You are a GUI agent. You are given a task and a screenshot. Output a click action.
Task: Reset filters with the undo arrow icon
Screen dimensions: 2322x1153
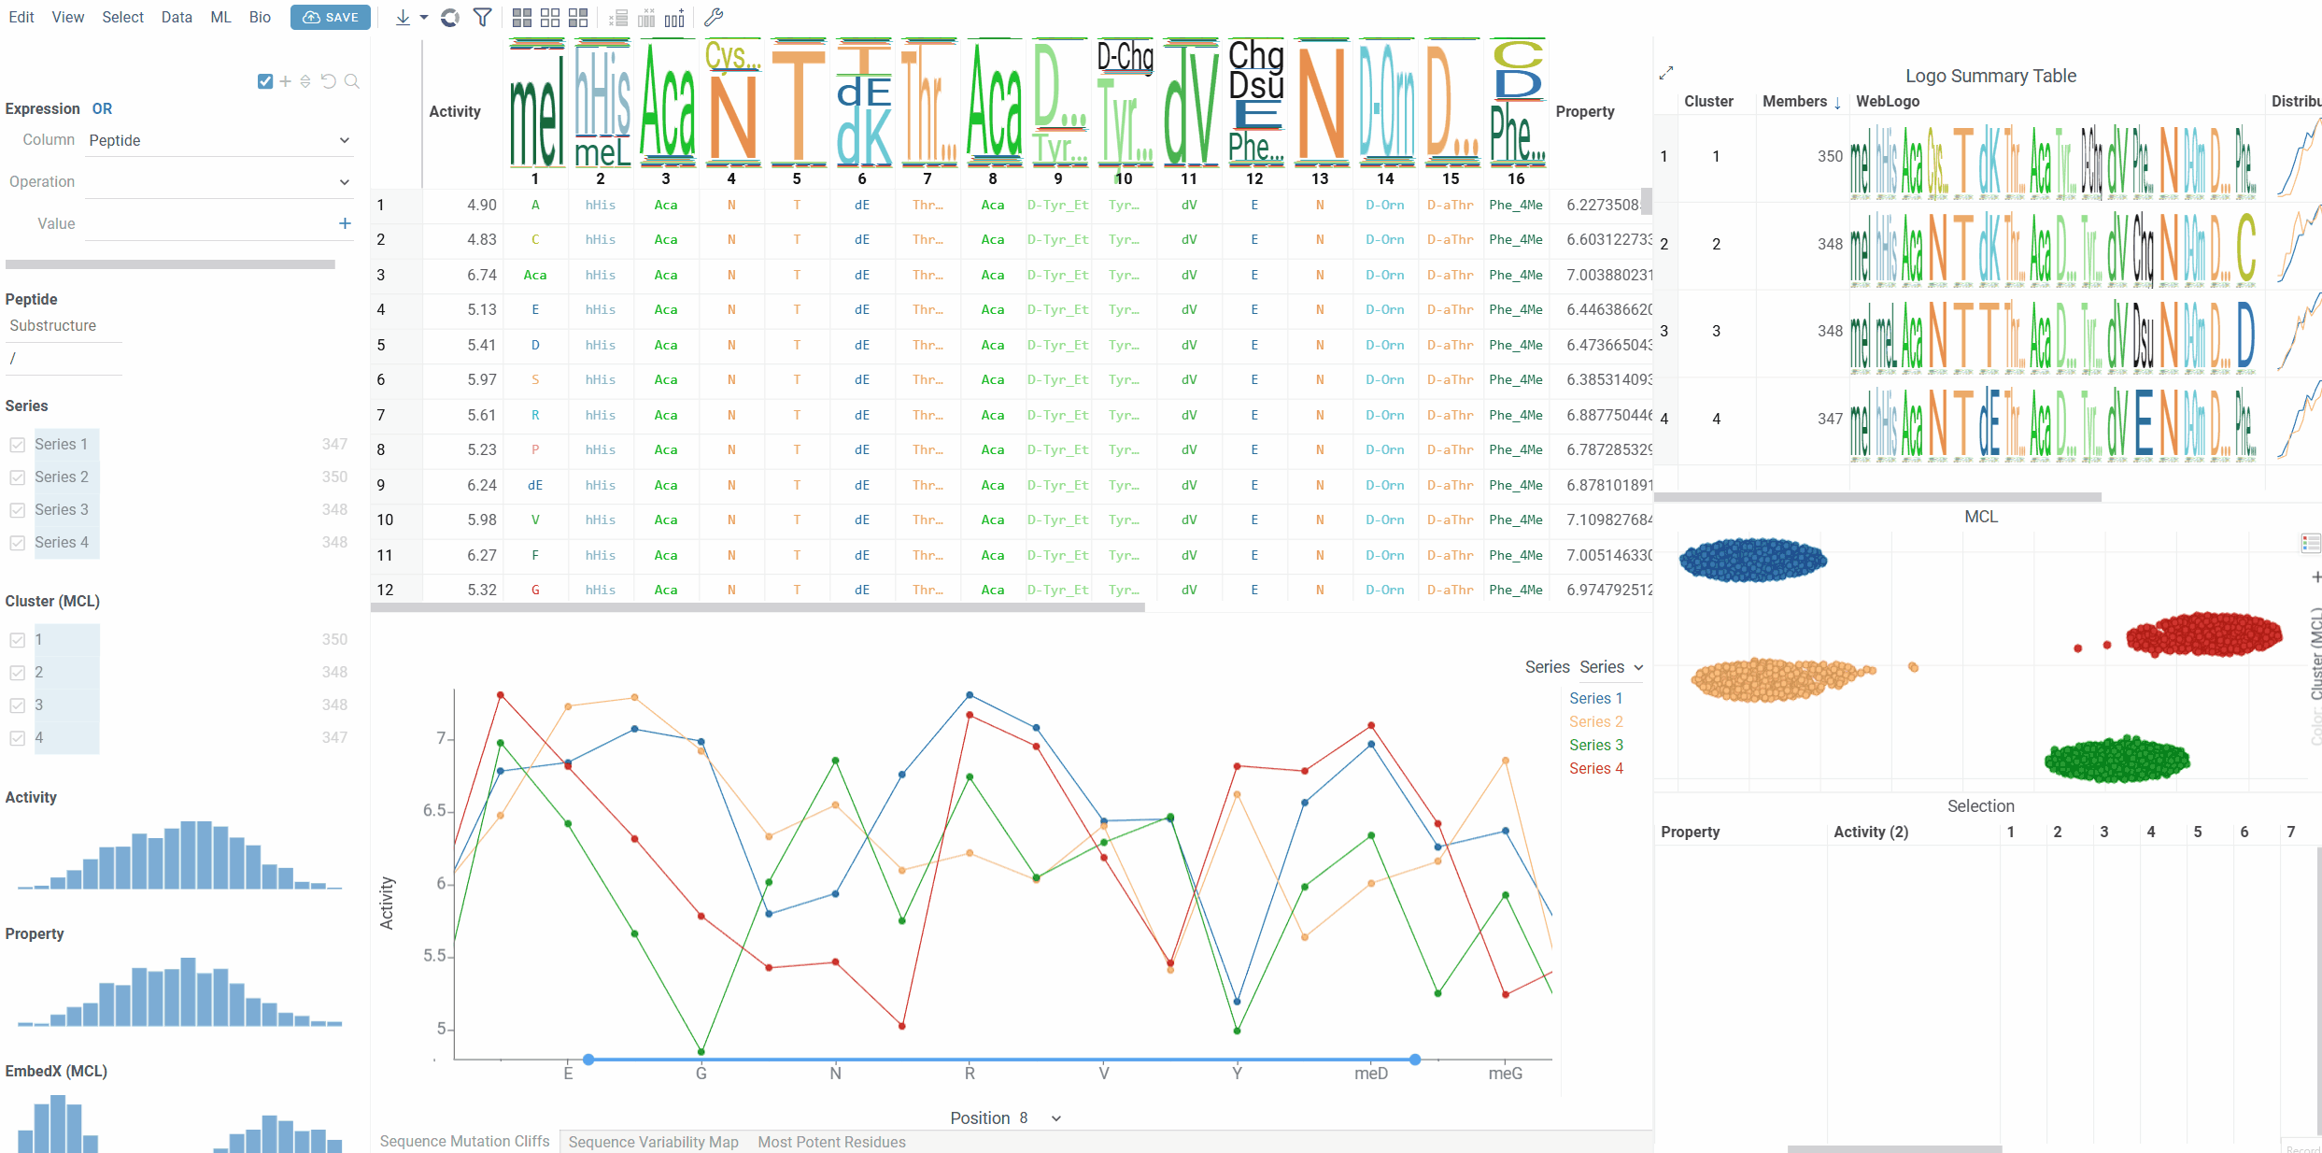pyautogui.click(x=328, y=81)
